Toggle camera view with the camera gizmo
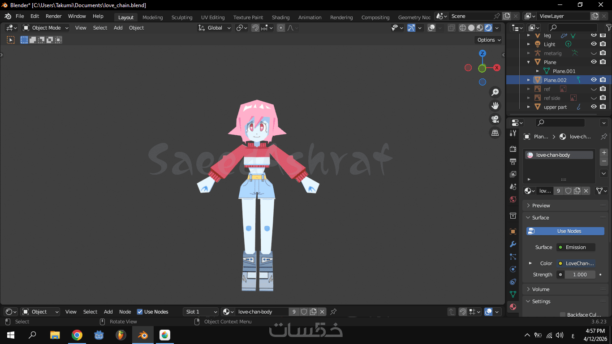This screenshot has height=344, width=612. pyautogui.click(x=495, y=119)
